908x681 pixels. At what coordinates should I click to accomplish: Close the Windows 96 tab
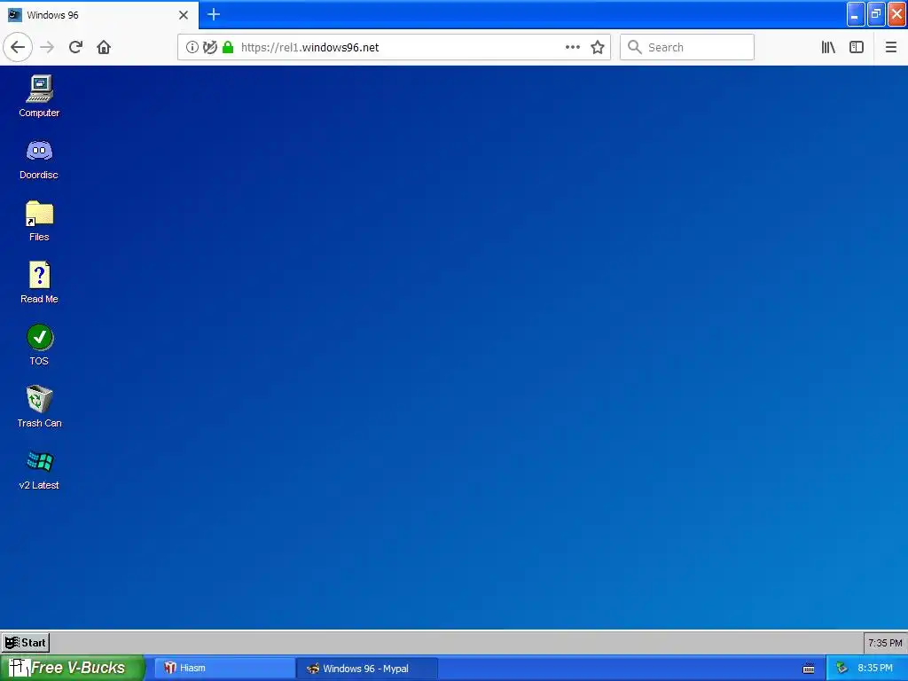coord(184,15)
